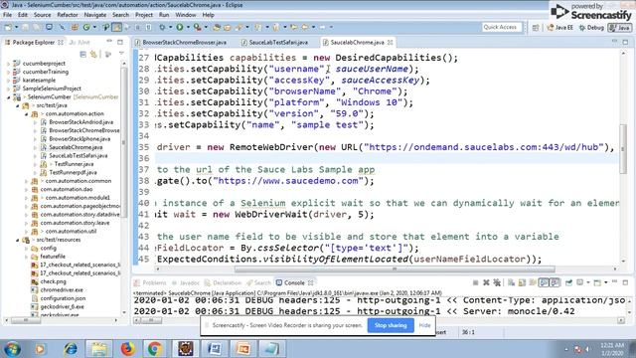Click the green refresh-style toolbar icon
The height and width of the screenshot is (358, 636).
pyautogui.click(x=86, y=27)
